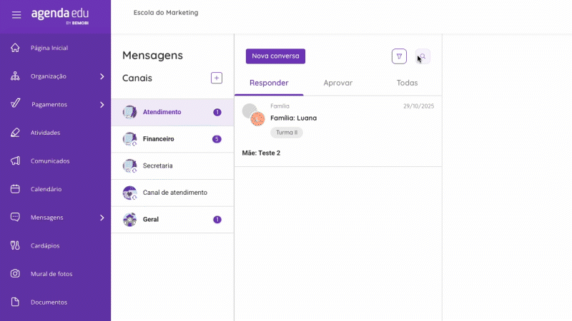Switch to the Aprovar tab
This screenshot has width=572, height=321.
[x=337, y=83]
